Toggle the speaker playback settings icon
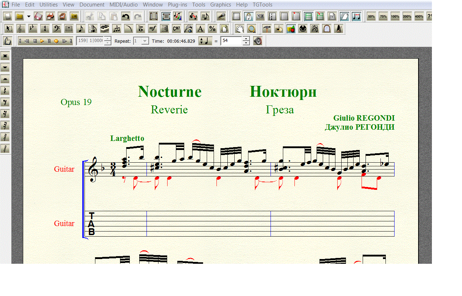Screen dimensions: 462x296 [x=258, y=41]
